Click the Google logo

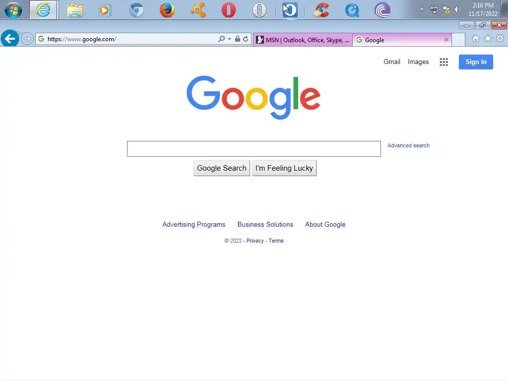[254, 97]
